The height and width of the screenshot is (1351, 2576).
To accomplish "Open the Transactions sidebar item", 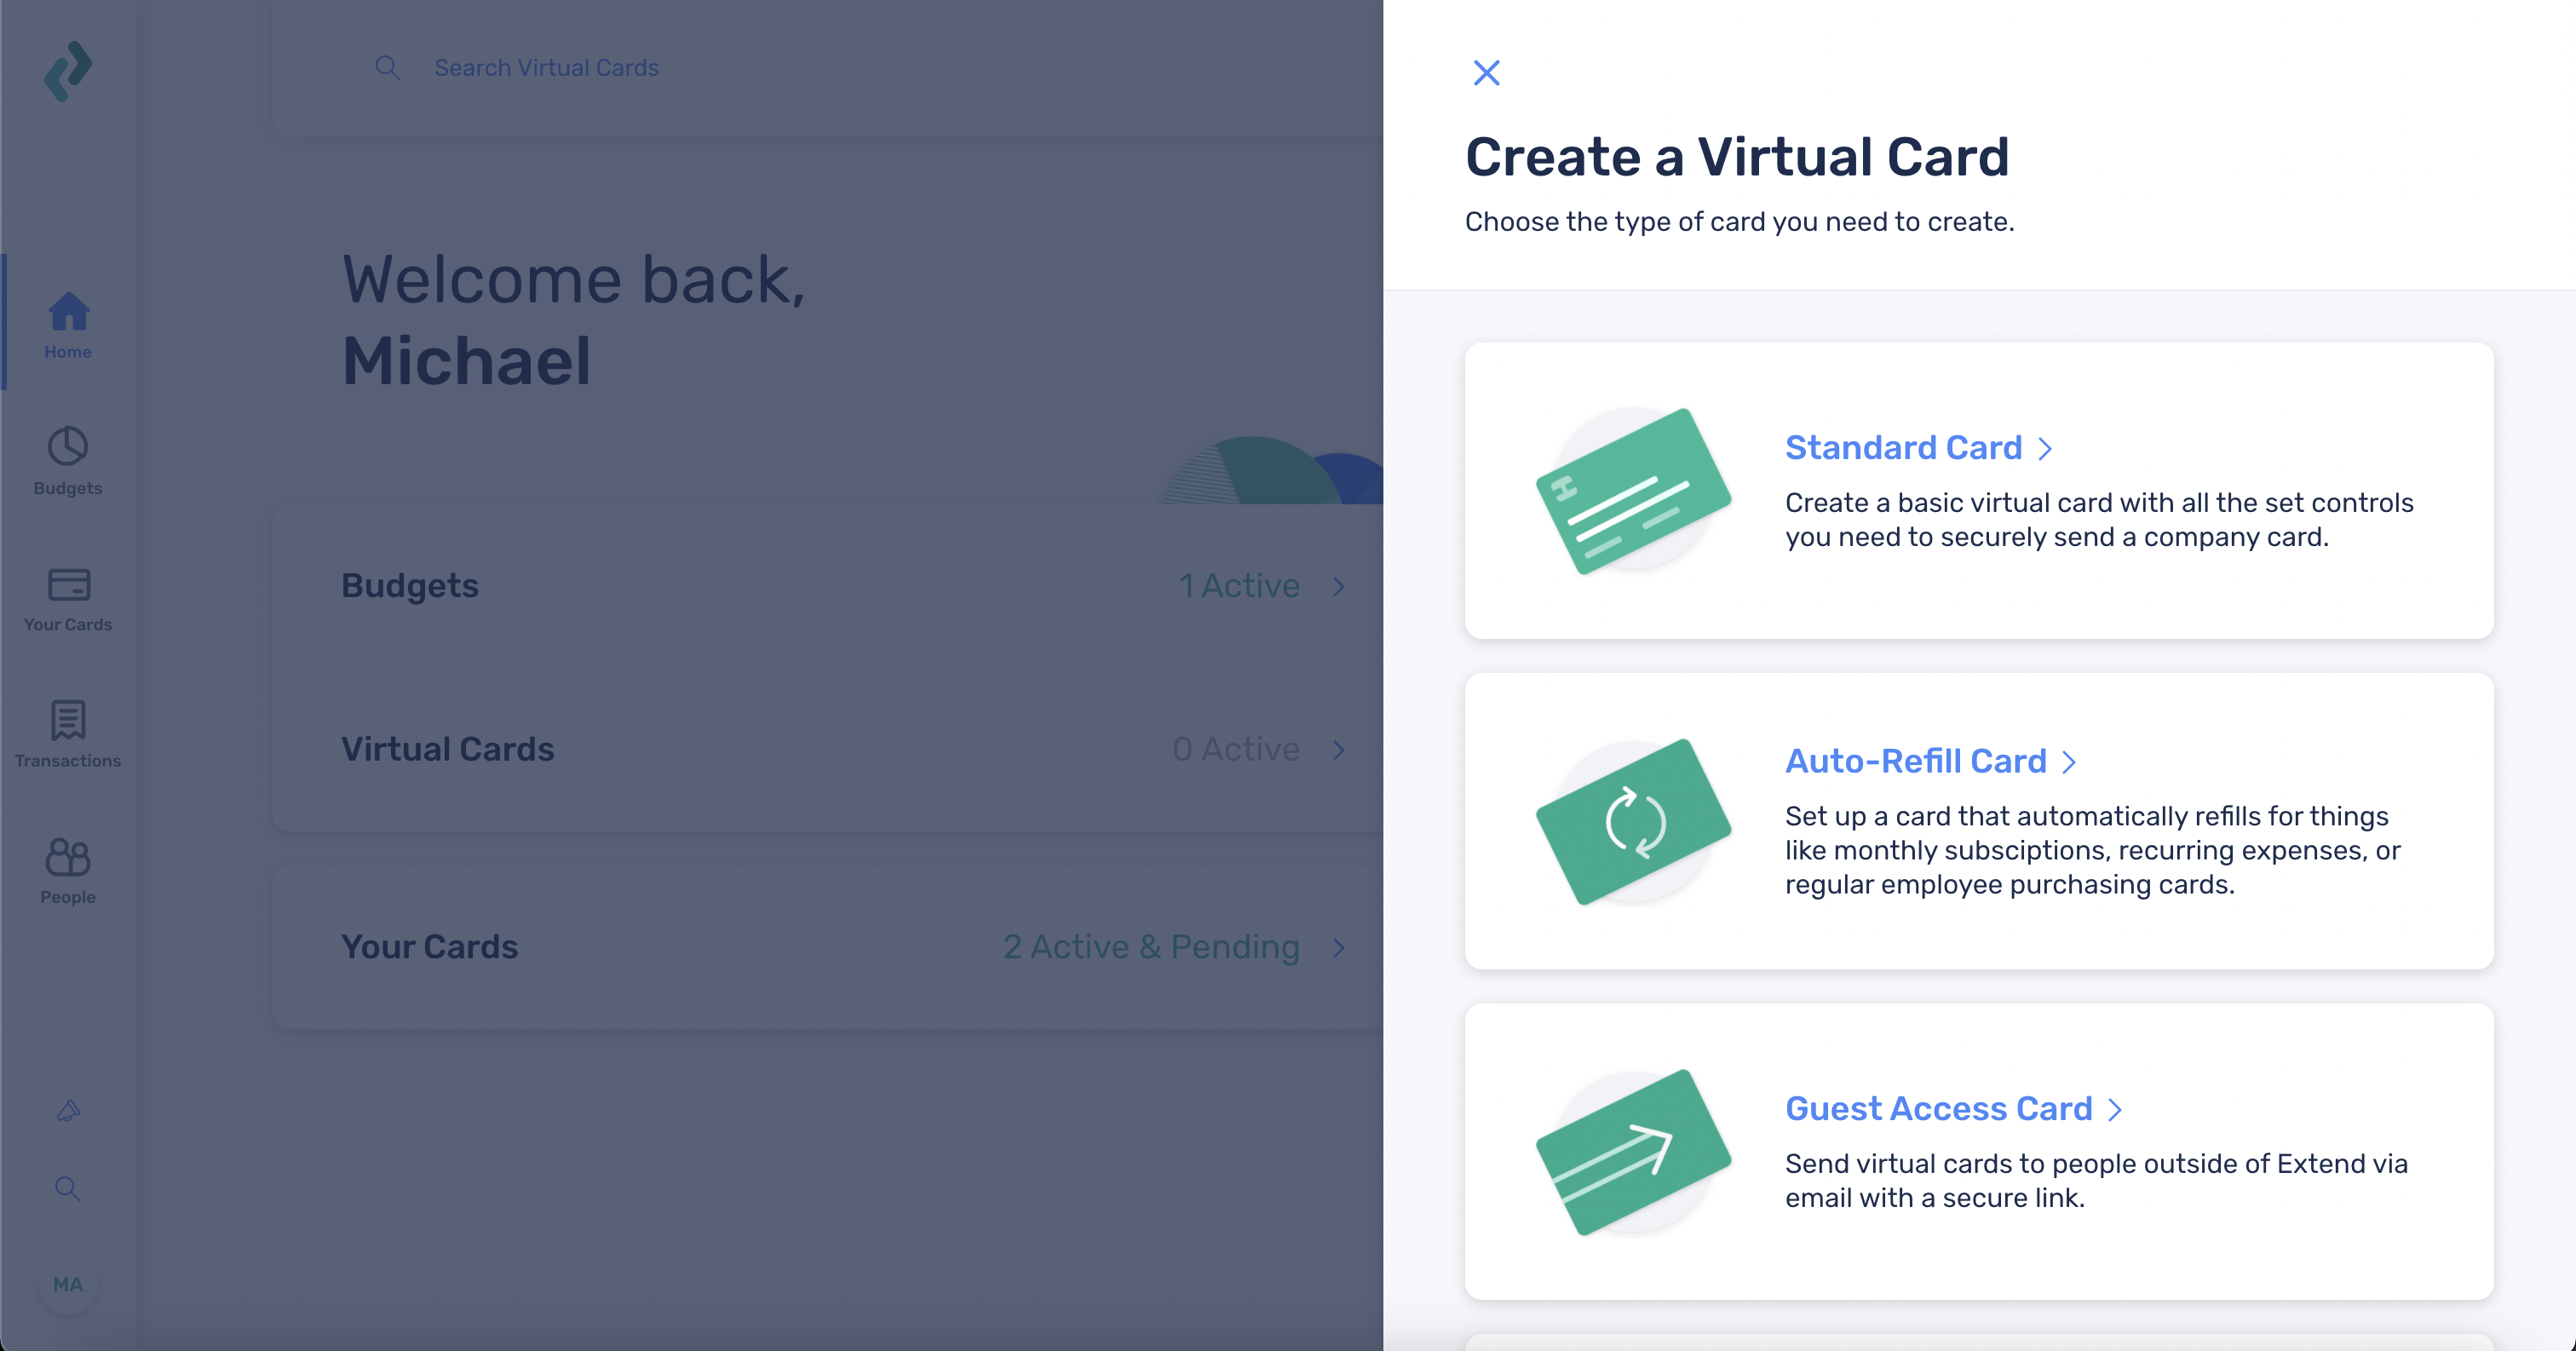I will coord(68,734).
